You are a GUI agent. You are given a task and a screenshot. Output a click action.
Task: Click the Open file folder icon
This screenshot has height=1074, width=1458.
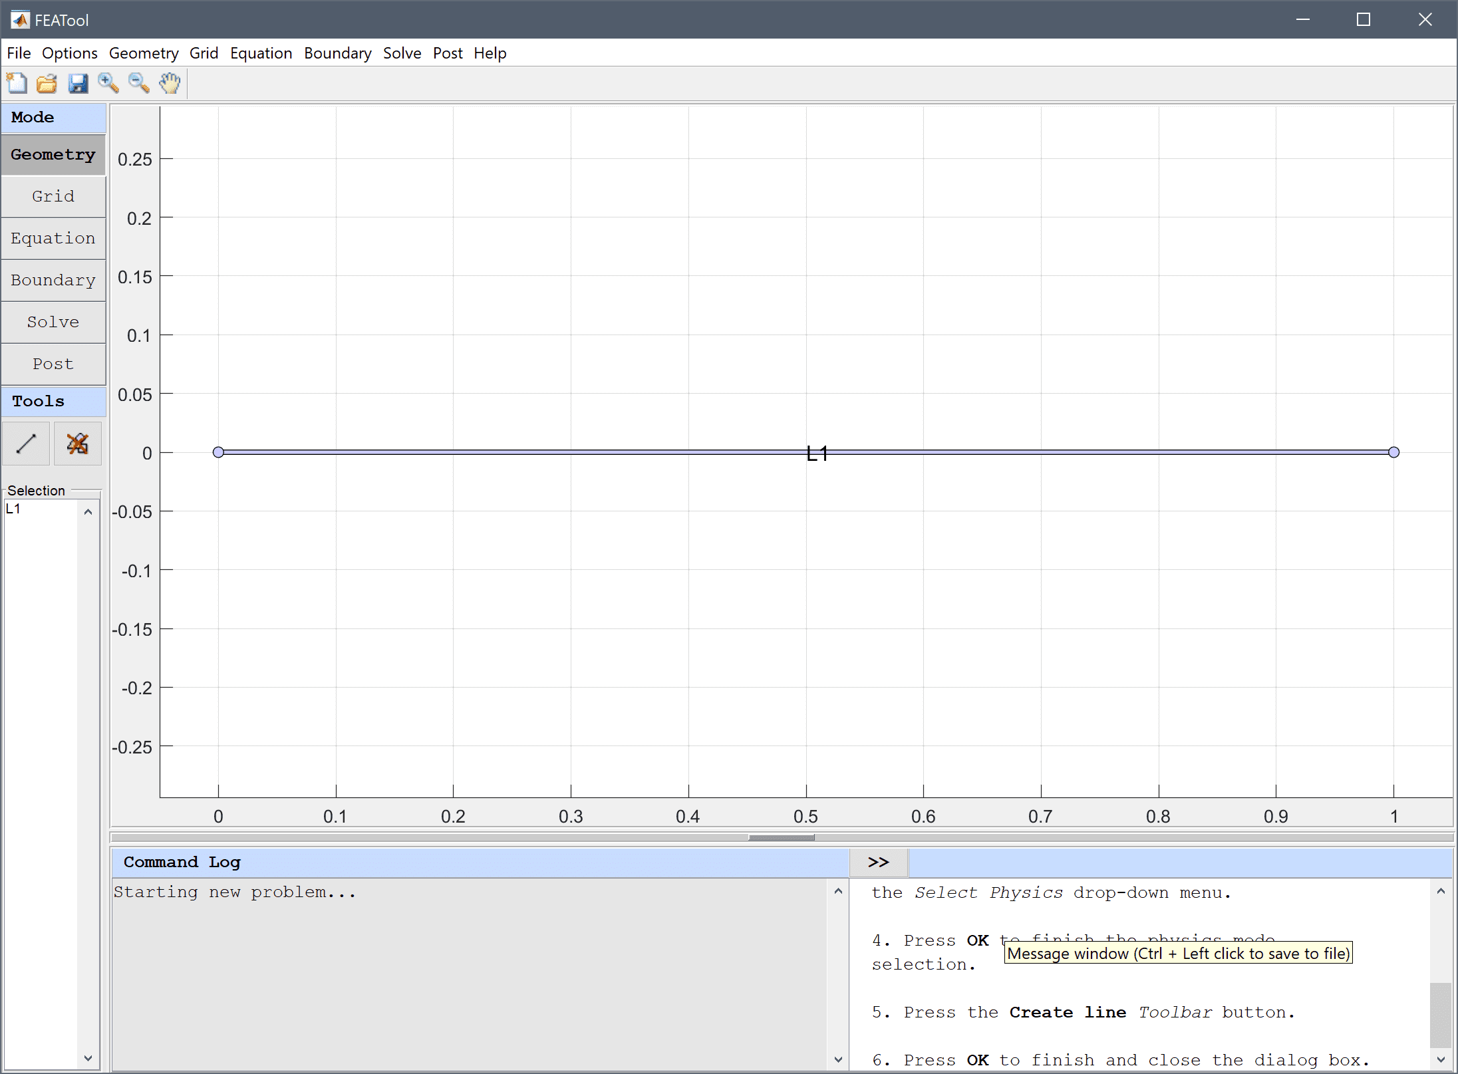tap(47, 83)
